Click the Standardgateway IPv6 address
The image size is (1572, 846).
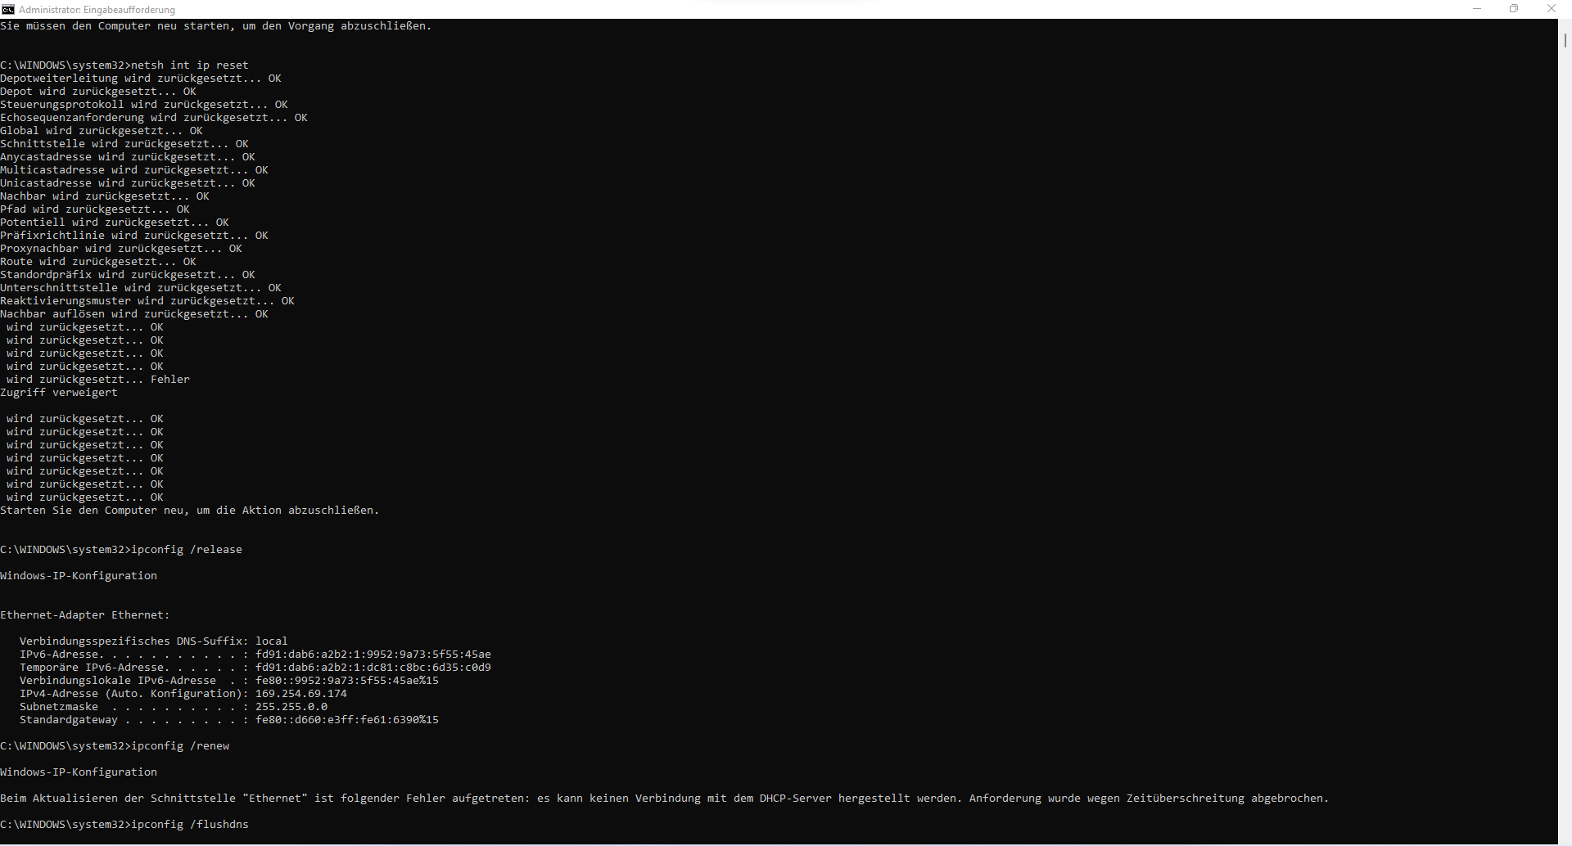[x=348, y=719]
